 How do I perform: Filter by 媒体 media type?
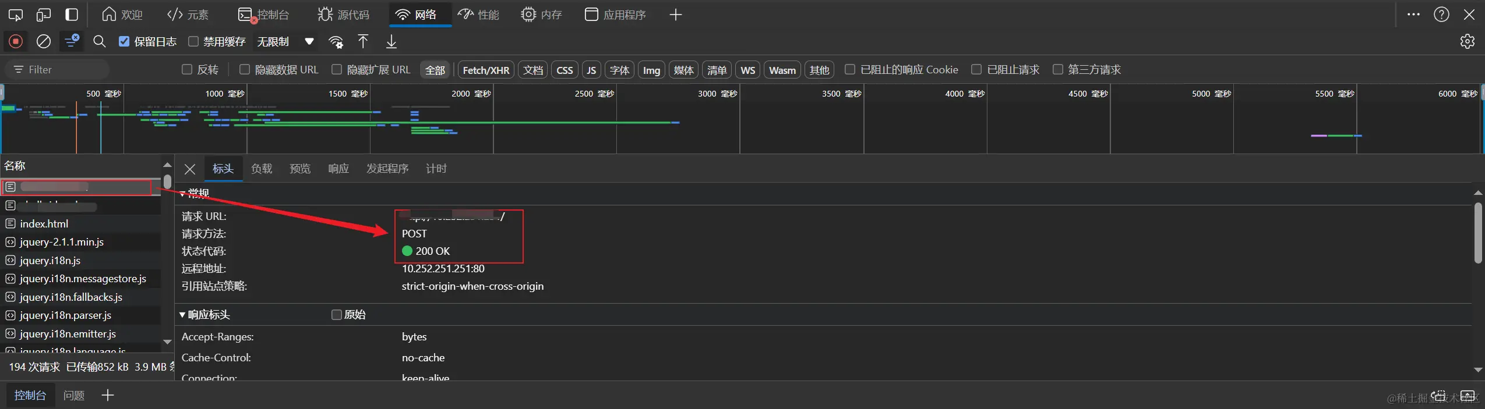tap(683, 70)
